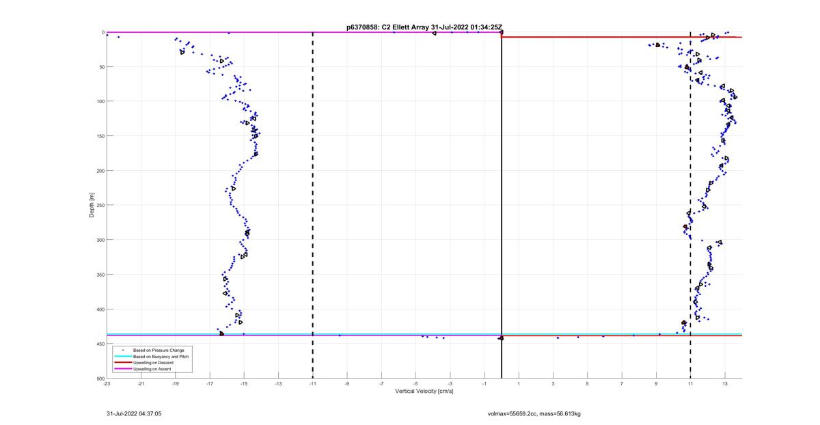
Task: Click x-axis tick label '-17'
Action: tap(210, 384)
